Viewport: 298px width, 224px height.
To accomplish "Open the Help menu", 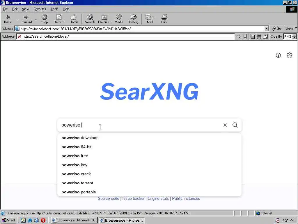I will [x=66, y=9].
